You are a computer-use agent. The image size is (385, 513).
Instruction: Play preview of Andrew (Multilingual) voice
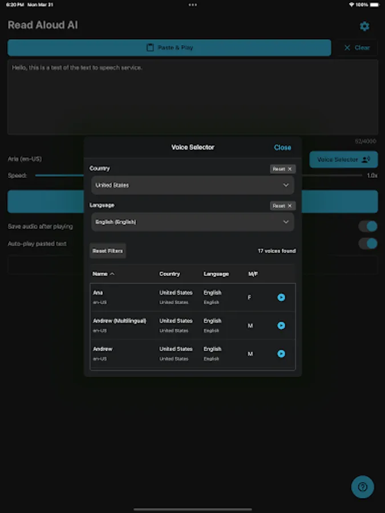coord(281,325)
